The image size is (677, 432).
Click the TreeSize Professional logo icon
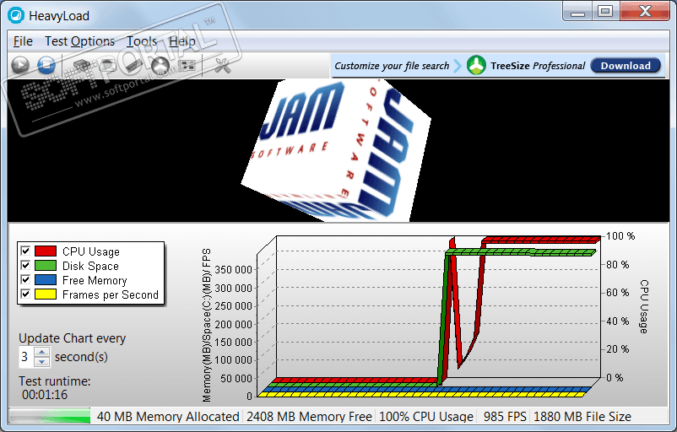pyautogui.click(x=476, y=66)
